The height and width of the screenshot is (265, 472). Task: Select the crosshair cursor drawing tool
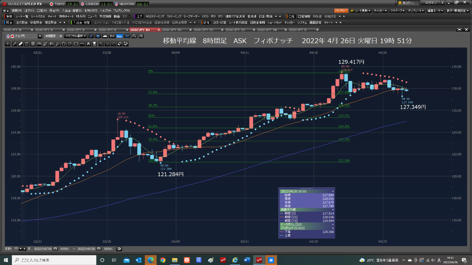click(x=8, y=44)
